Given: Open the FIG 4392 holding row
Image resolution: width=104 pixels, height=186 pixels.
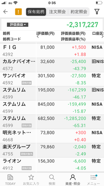Looking at the screenshot, I should point(52,51).
